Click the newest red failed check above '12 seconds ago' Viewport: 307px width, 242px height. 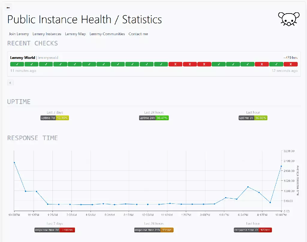291,64
